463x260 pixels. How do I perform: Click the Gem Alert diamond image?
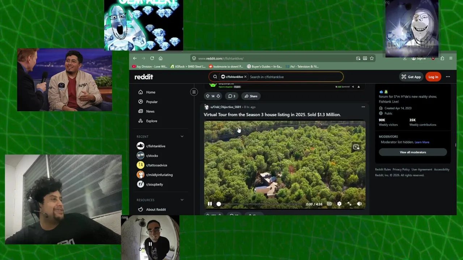(x=144, y=25)
